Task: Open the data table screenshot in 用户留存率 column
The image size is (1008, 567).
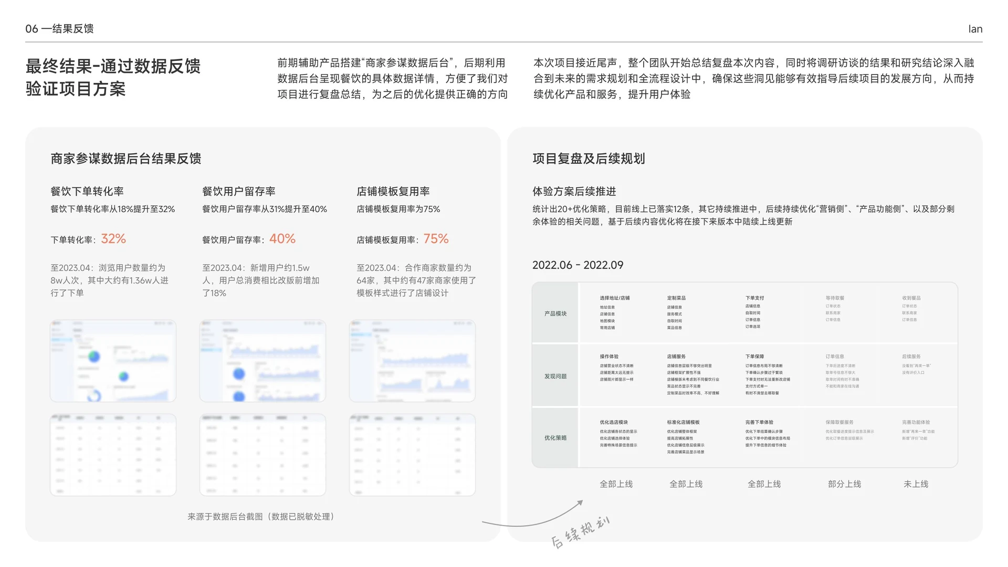Action: pyautogui.click(x=262, y=455)
